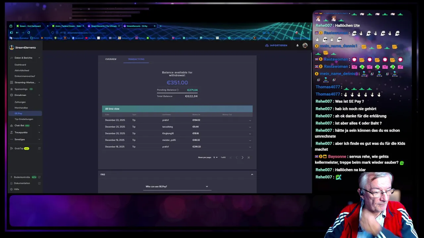This screenshot has height=238, width=424.
Task: Click the Hilfe lifebuoy icon
Action: [12, 189]
